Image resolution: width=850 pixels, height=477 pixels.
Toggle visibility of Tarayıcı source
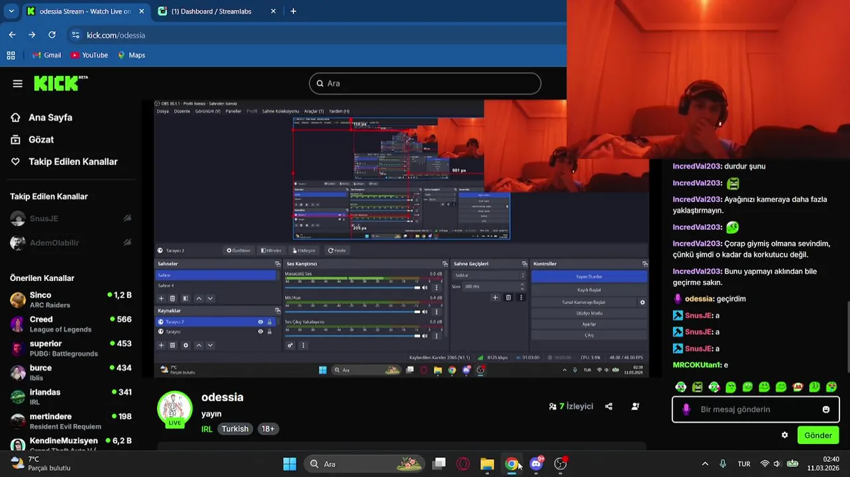[260, 331]
